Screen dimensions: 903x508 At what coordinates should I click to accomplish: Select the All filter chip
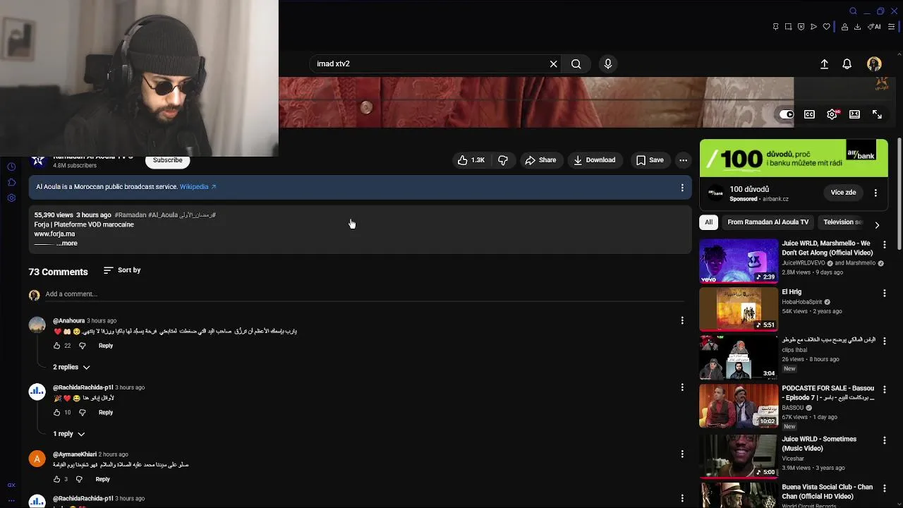click(709, 222)
